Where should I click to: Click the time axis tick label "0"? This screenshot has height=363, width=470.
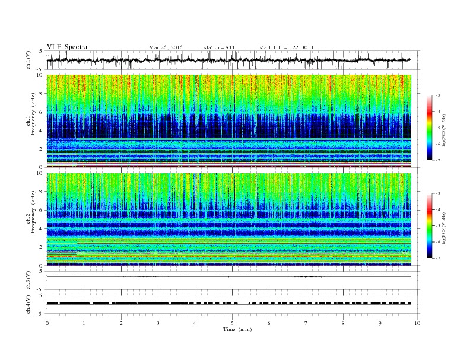(47, 323)
